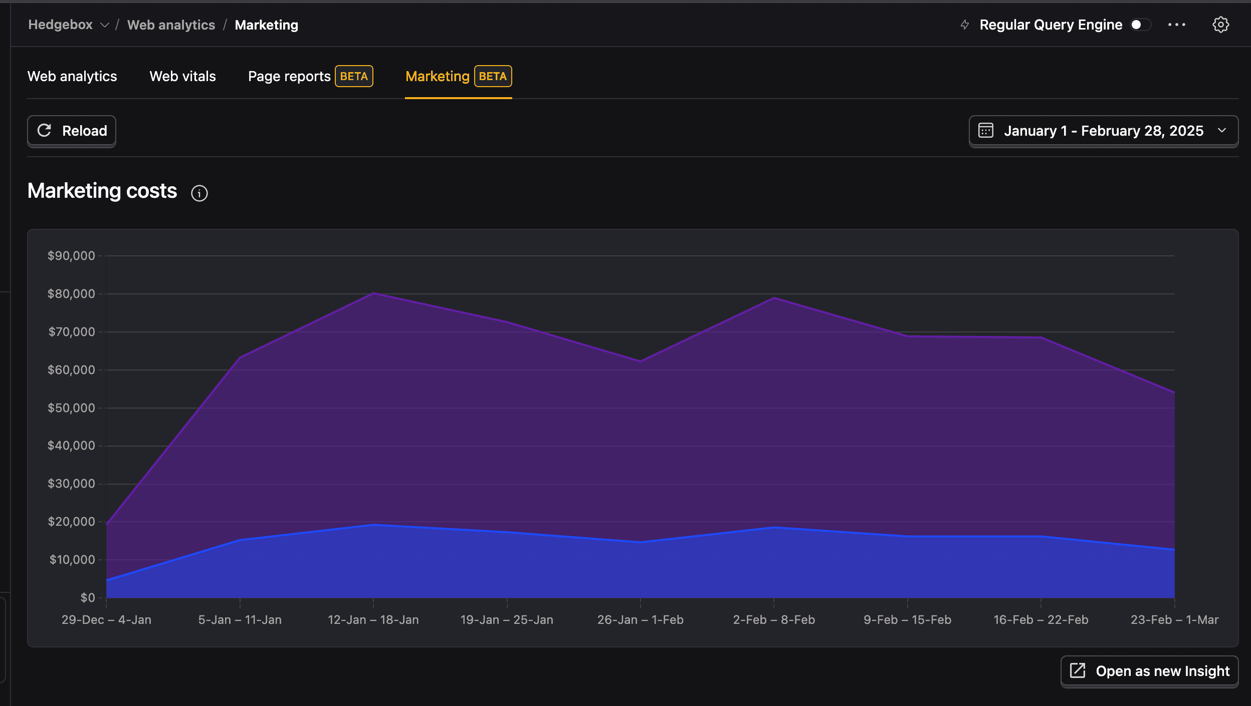Click the Reload button
This screenshot has width=1251, height=706.
coord(72,131)
